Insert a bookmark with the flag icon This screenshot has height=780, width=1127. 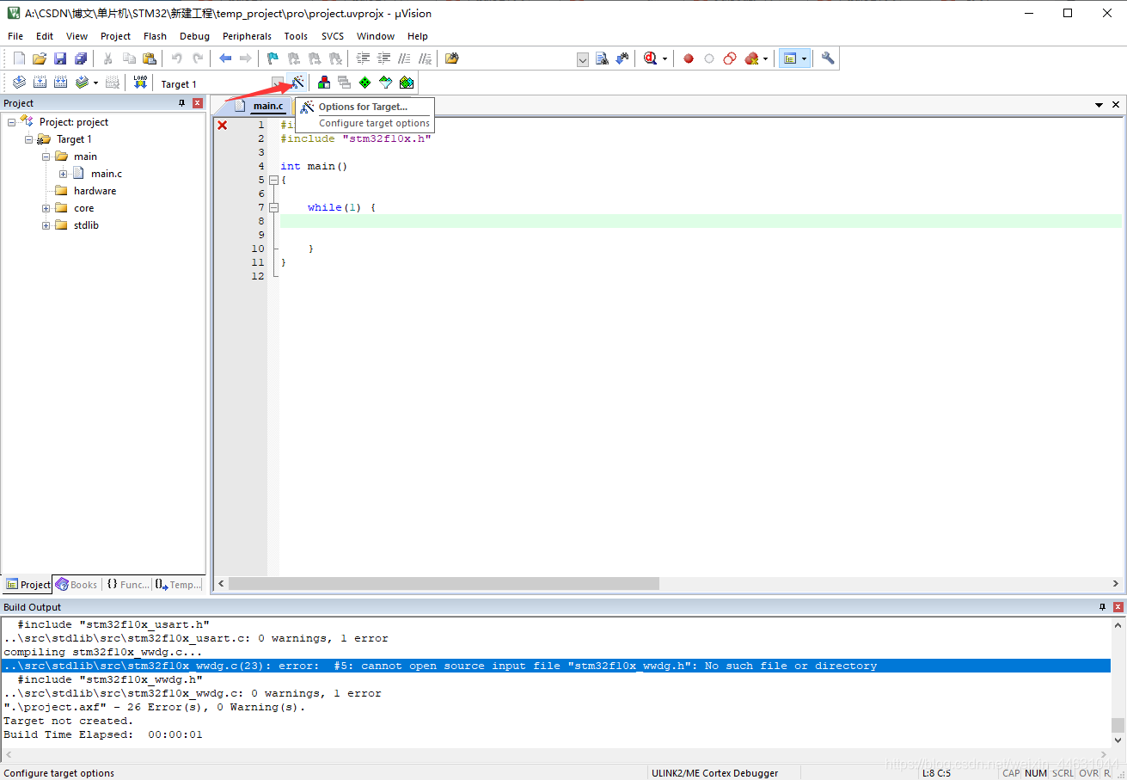273,58
